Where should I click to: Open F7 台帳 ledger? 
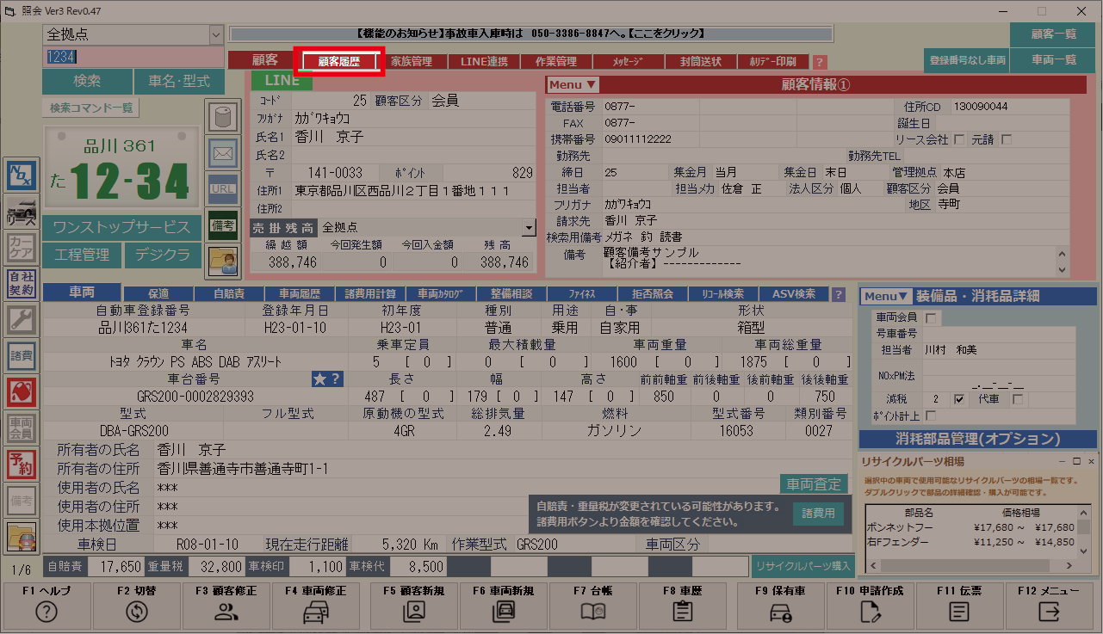click(x=593, y=606)
